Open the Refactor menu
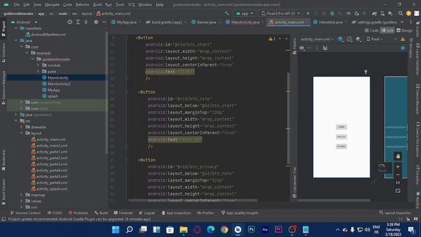Screen dimensions: 421x237 (x=82, y=5)
